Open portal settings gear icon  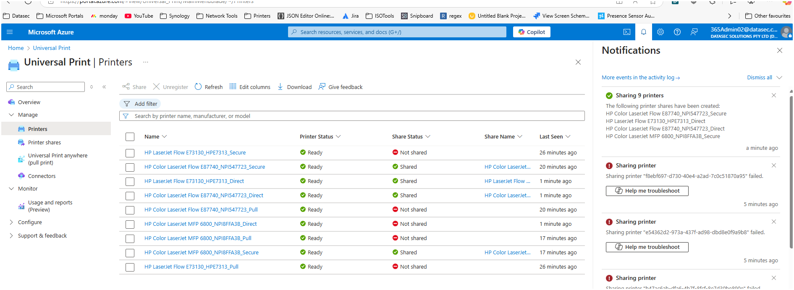(660, 32)
